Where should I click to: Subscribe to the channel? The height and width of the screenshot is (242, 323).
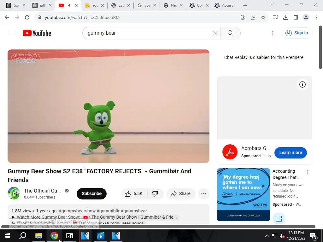click(91, 194)
